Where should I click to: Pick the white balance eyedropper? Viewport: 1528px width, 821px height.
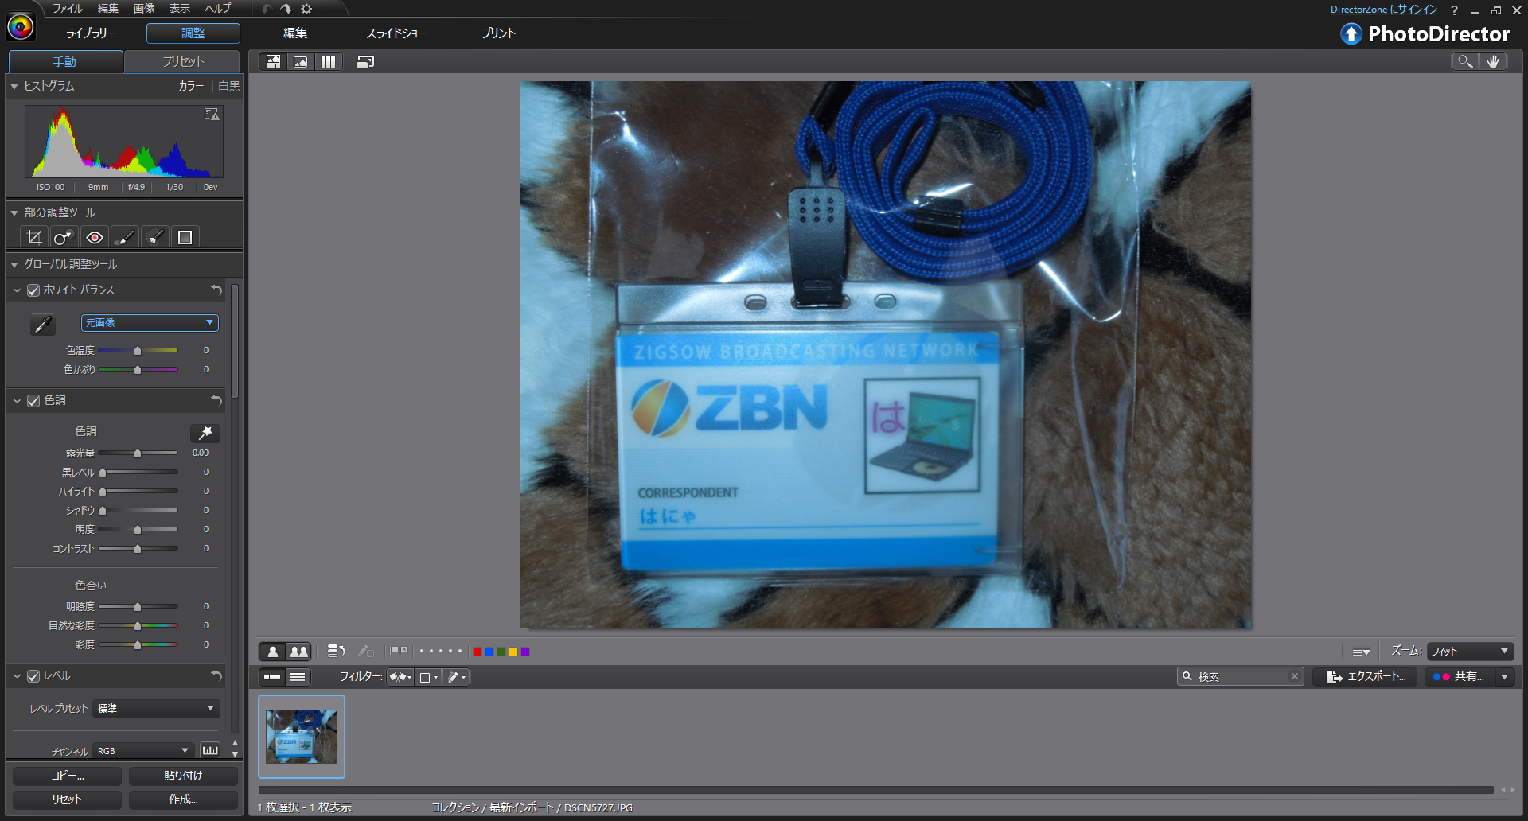43,324
